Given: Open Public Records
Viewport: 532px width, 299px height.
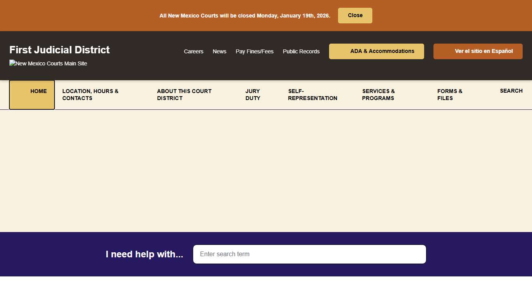Looking at the screenshot, I should click(301, 51).
